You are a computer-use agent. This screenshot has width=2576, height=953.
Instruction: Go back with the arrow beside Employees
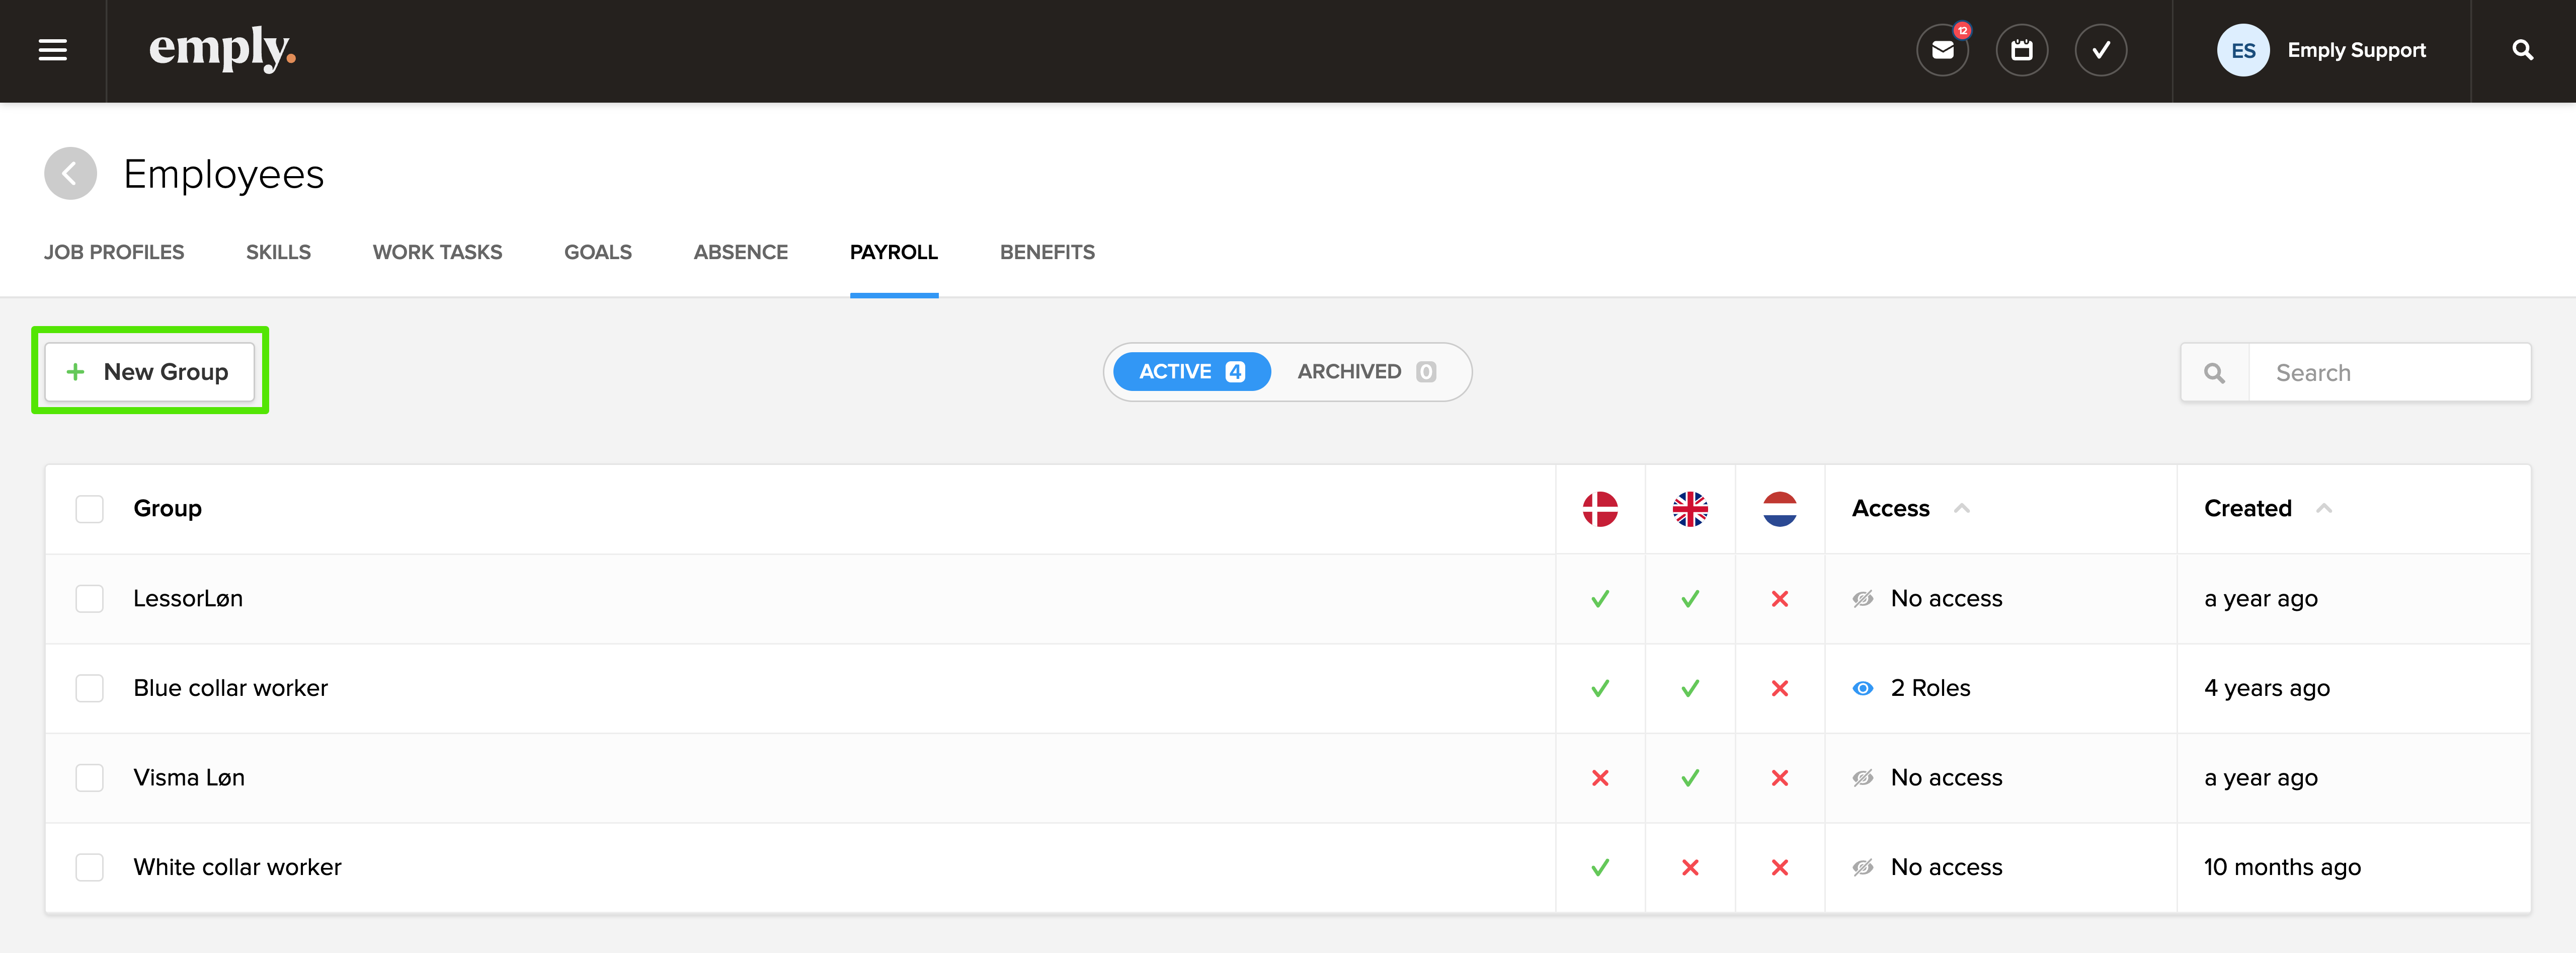coord(70,174)
